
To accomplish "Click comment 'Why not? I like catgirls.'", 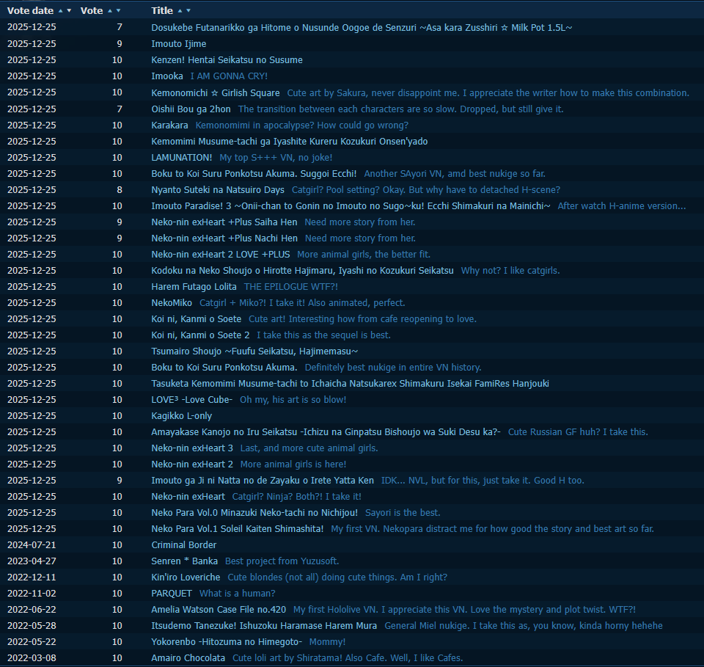I will 510,270.
